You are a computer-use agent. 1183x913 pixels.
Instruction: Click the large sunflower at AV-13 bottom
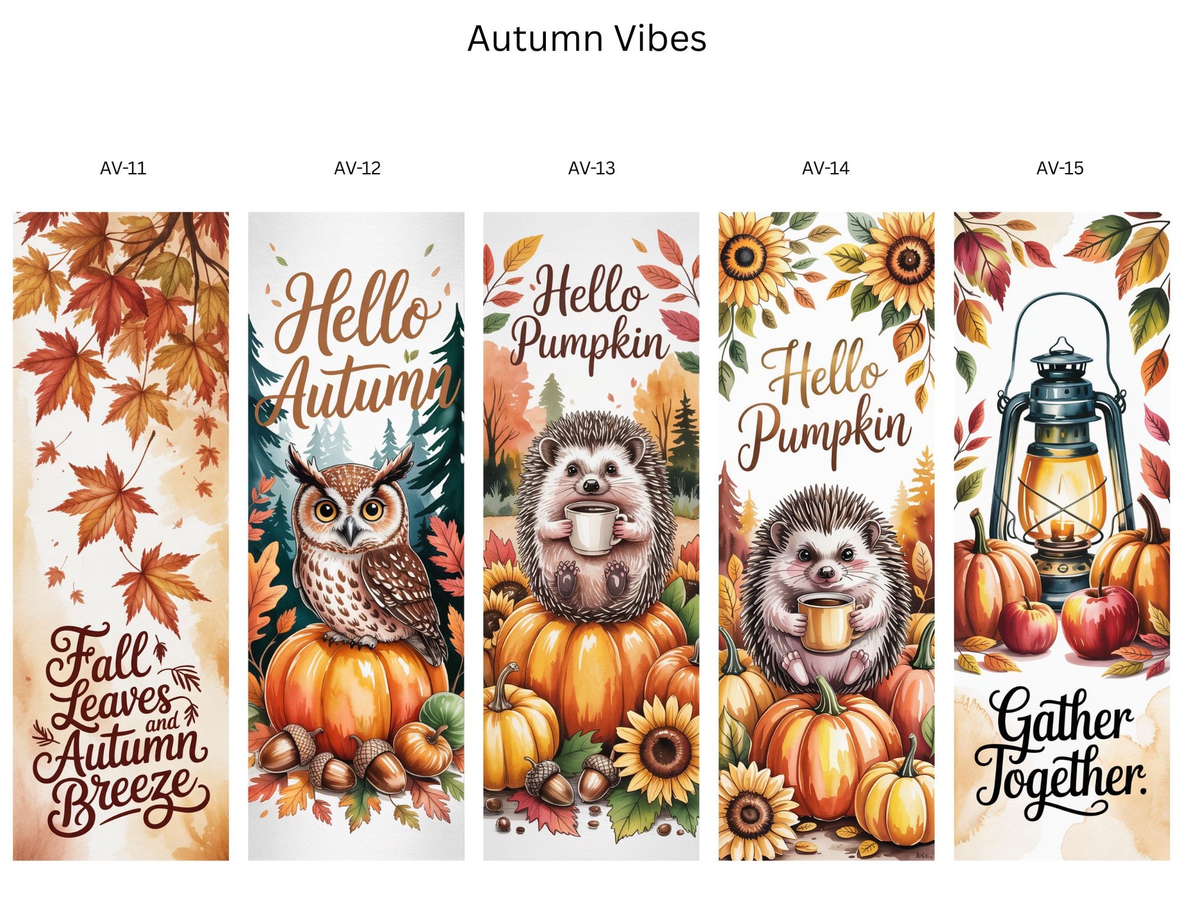click(x=658, y=748)
